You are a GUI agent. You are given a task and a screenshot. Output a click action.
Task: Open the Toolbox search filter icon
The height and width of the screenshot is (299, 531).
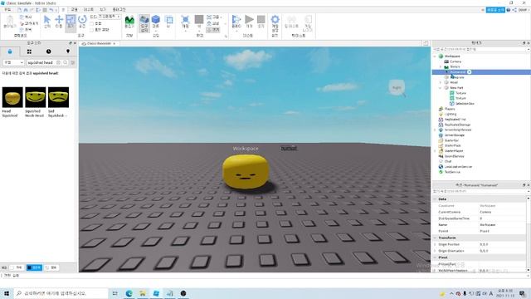coord(73,62)
